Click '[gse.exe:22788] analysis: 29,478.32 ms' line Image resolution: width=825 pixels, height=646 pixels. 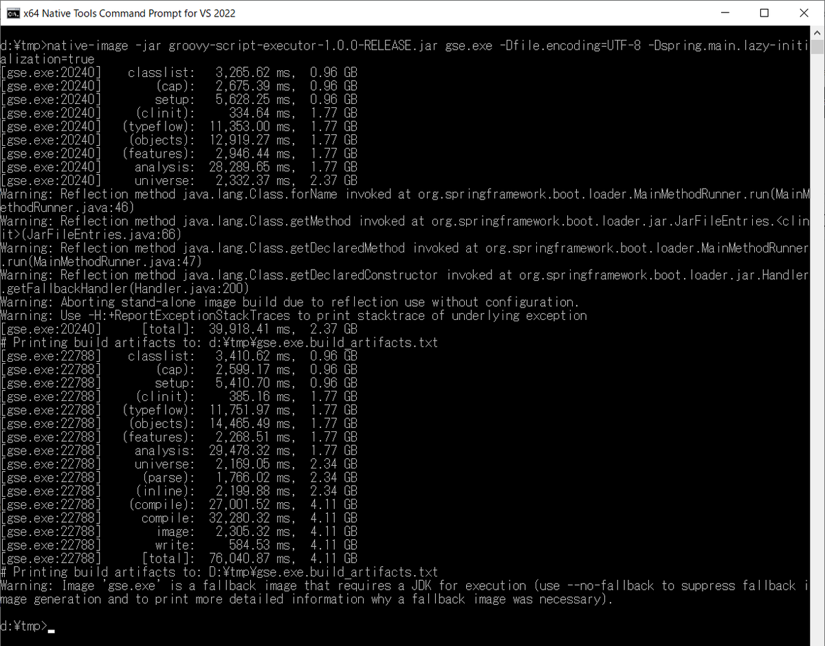tap(179, 451)
